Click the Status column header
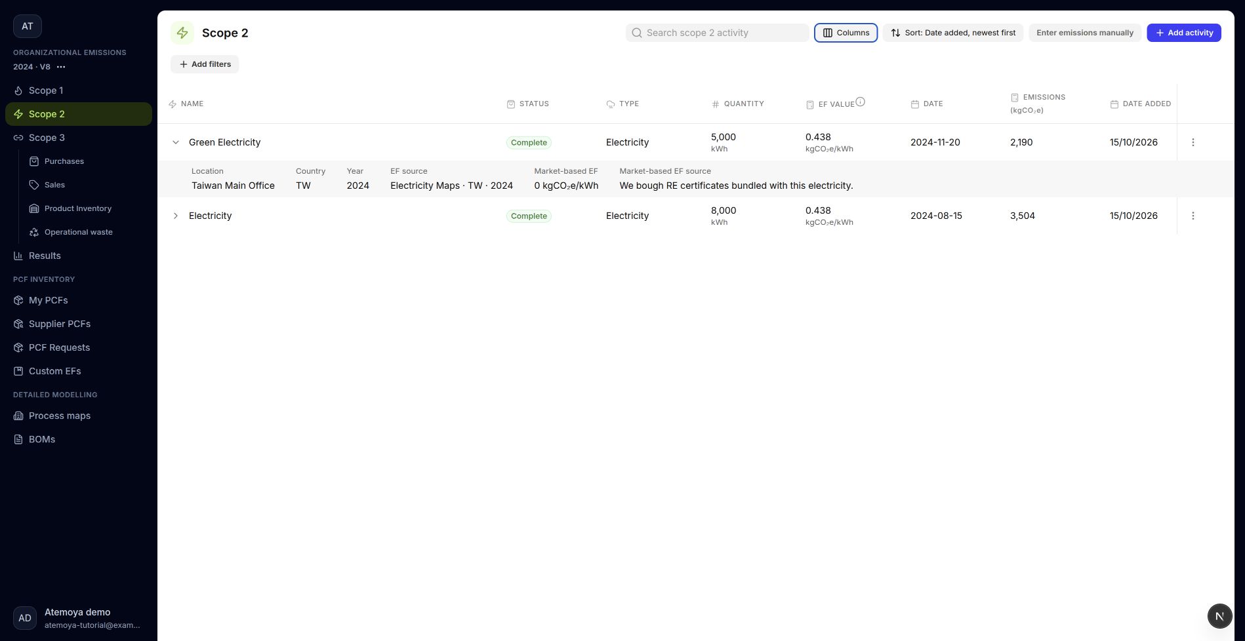 tap(528, 104)
